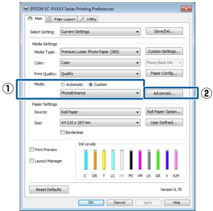Click the Version 6.70 text

pos(171,189)
